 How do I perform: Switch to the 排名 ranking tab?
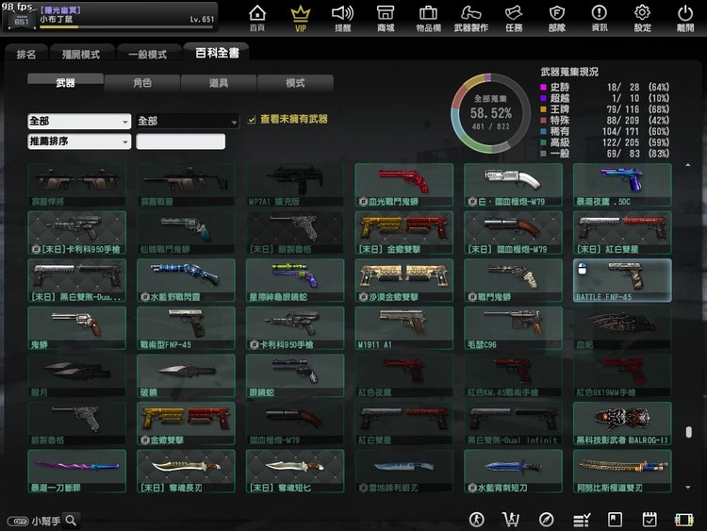26,54
